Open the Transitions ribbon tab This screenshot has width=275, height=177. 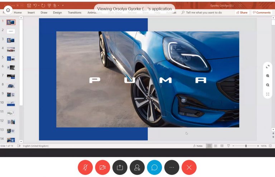point(74,13)
